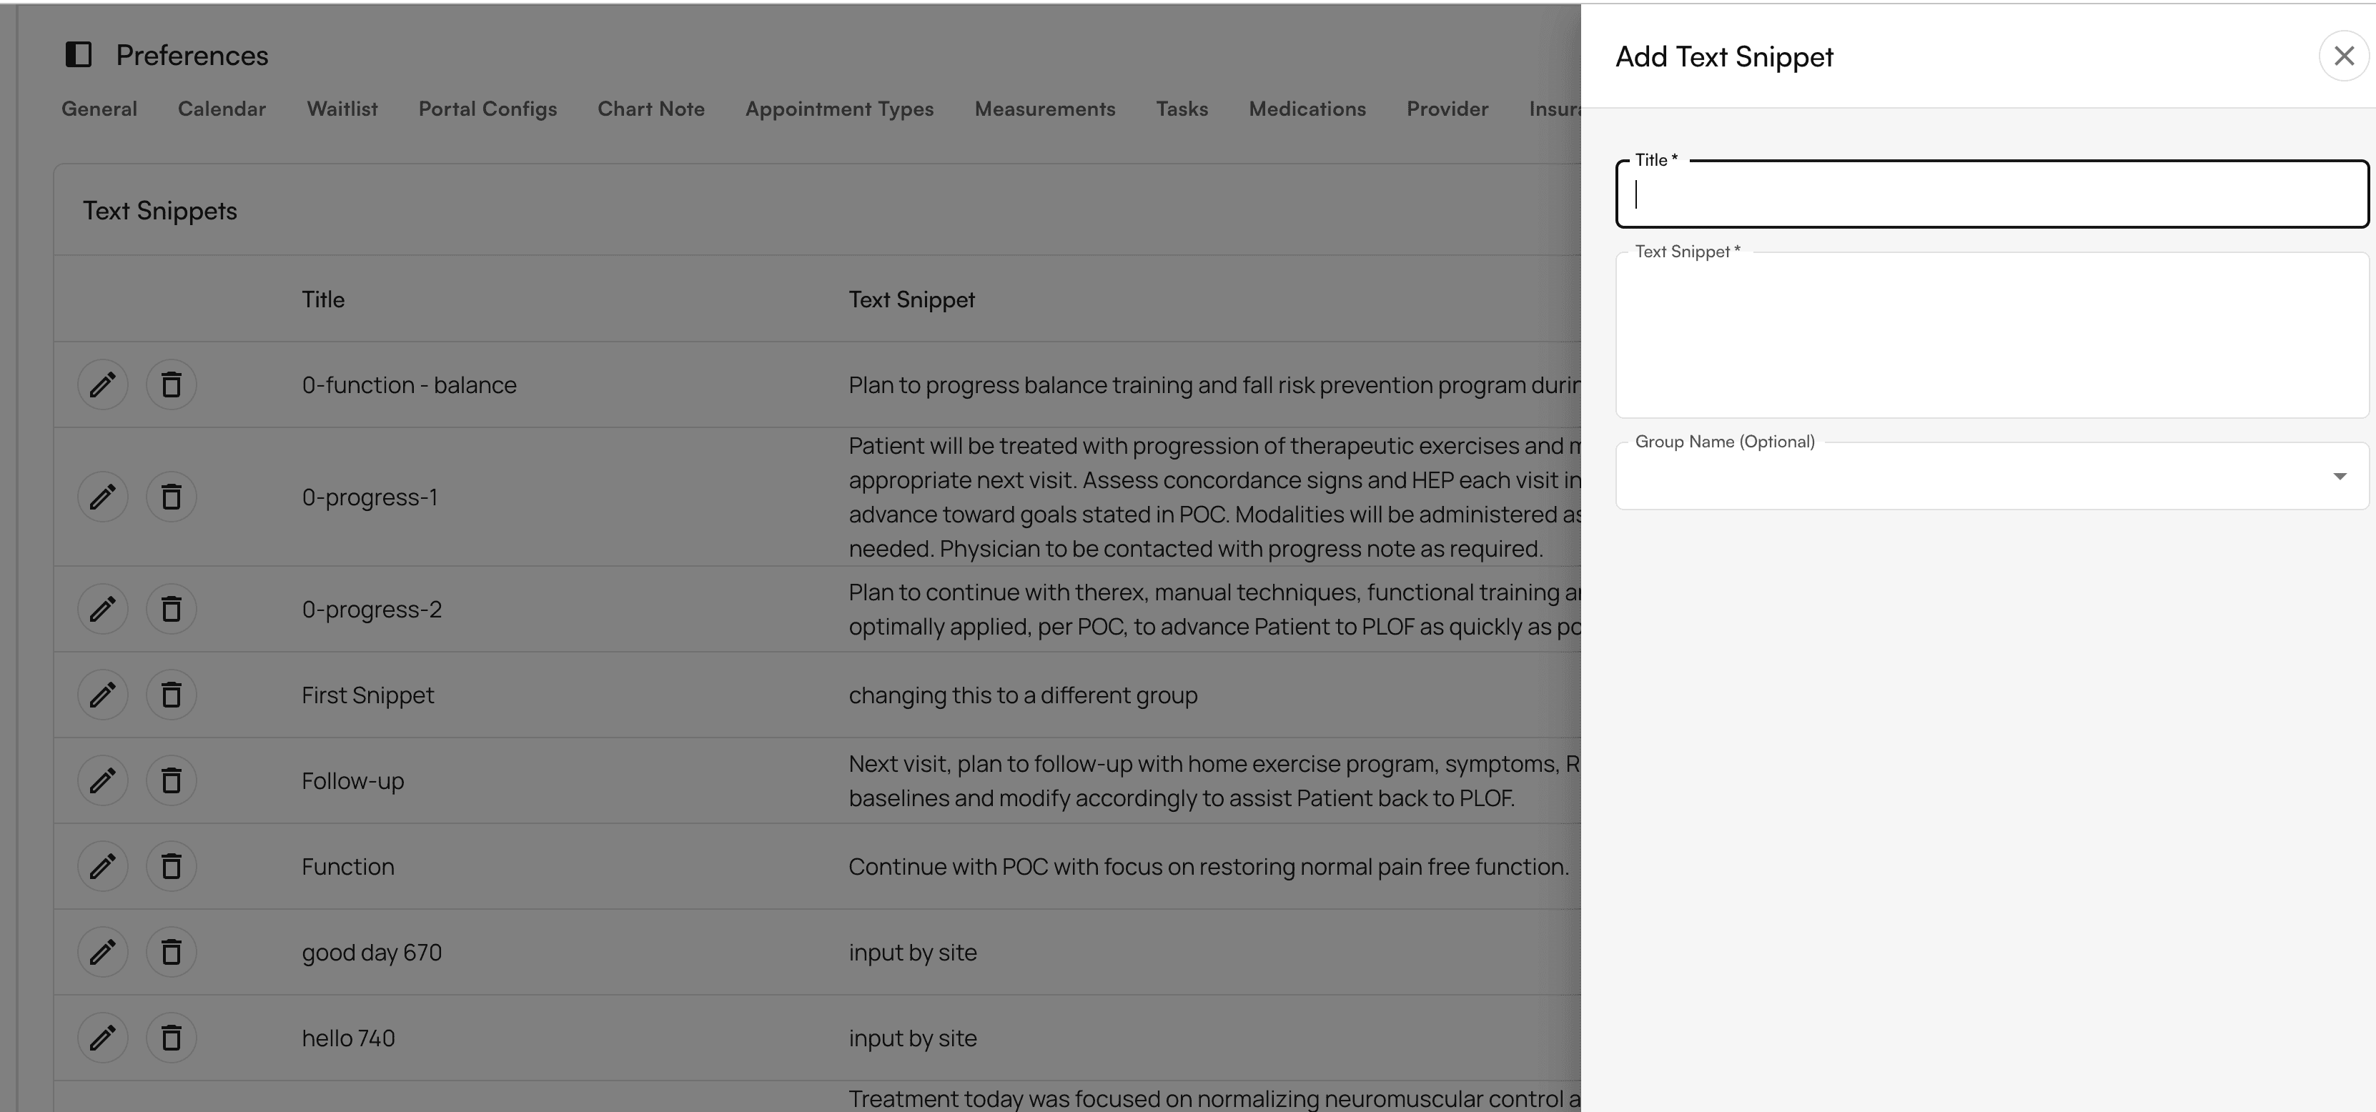Close the Add Text Snippet panel
This screenshot has width=2376, height=1112.
coord(2343,55)
